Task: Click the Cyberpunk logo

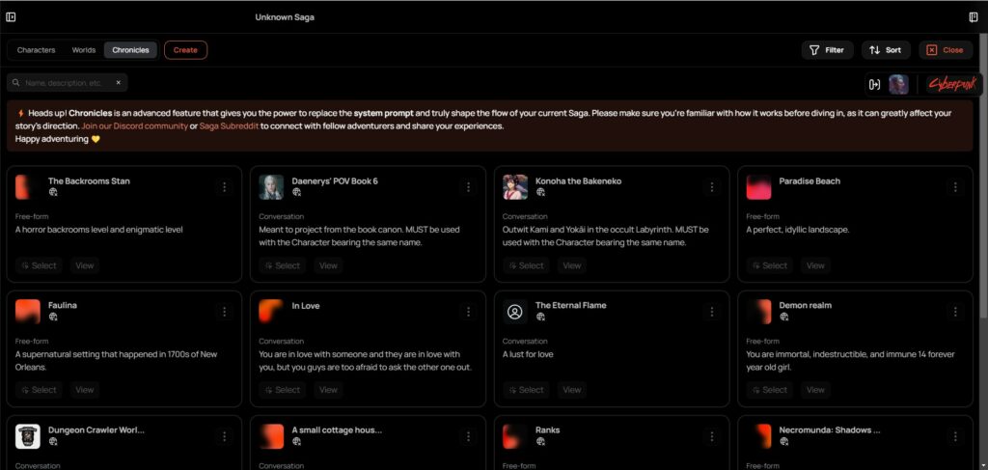Action: (x=952, y=84)
